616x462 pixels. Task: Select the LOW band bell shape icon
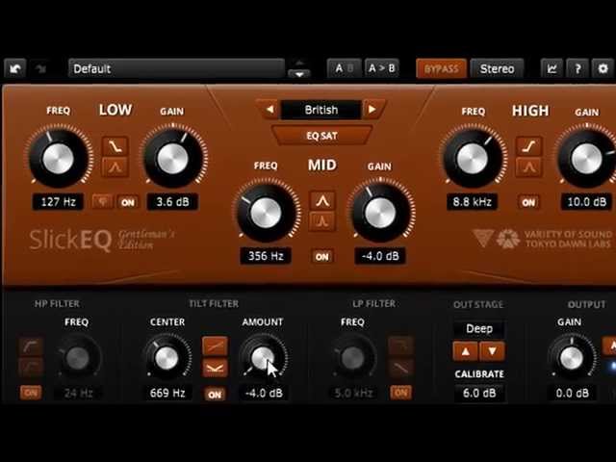(115, 167)
